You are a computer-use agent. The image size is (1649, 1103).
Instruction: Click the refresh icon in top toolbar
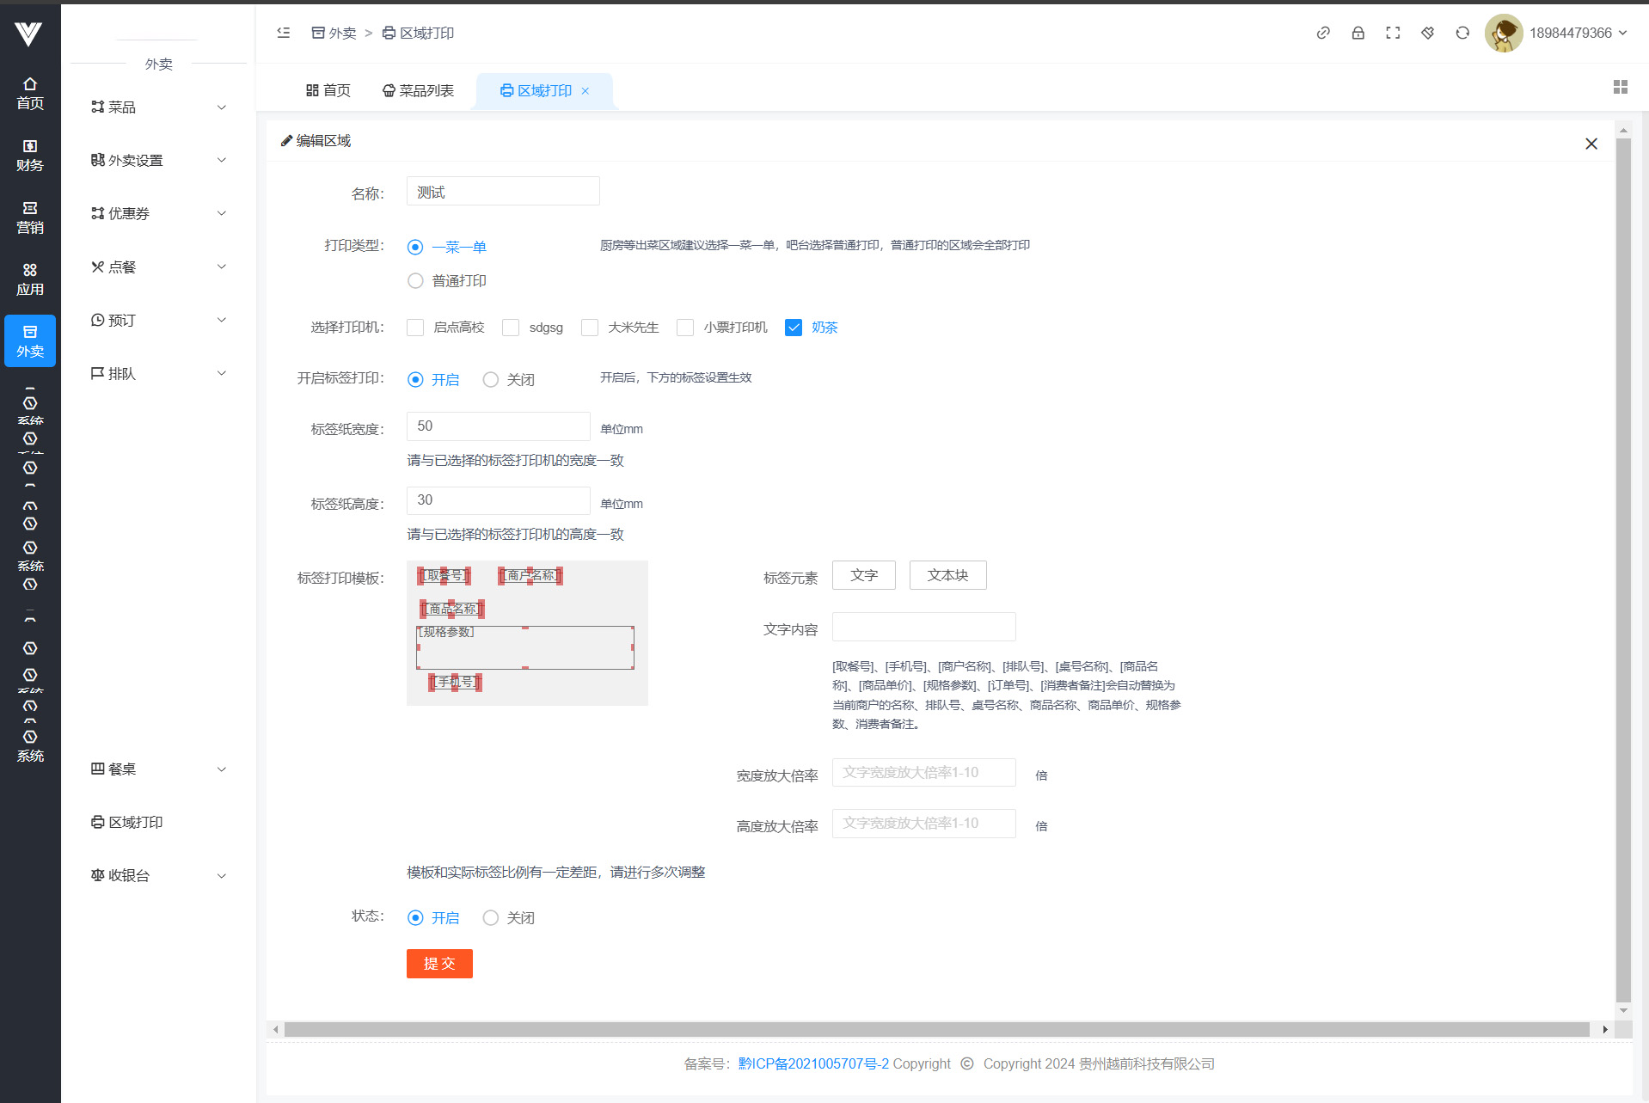(1462, 33)
